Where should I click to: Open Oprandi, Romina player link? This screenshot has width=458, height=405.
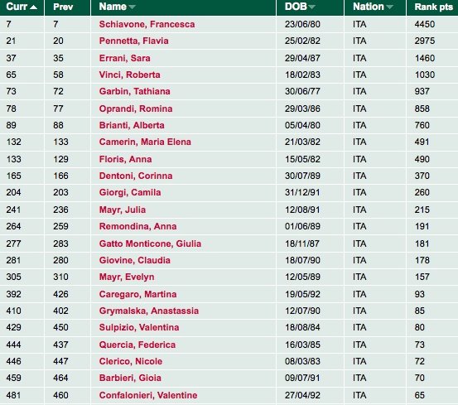pyautogui.click(x=136, y=108)
